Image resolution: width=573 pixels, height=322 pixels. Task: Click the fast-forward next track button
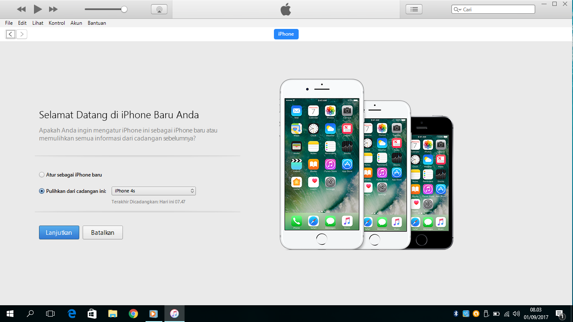pos(53,9)
